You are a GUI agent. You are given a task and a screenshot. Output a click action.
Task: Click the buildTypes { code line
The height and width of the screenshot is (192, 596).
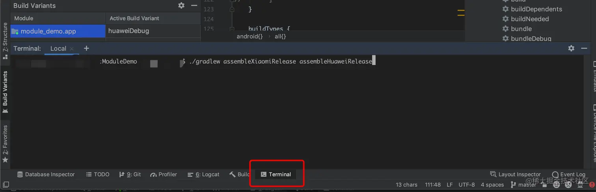pyautogui.click(x=269, y=29)
